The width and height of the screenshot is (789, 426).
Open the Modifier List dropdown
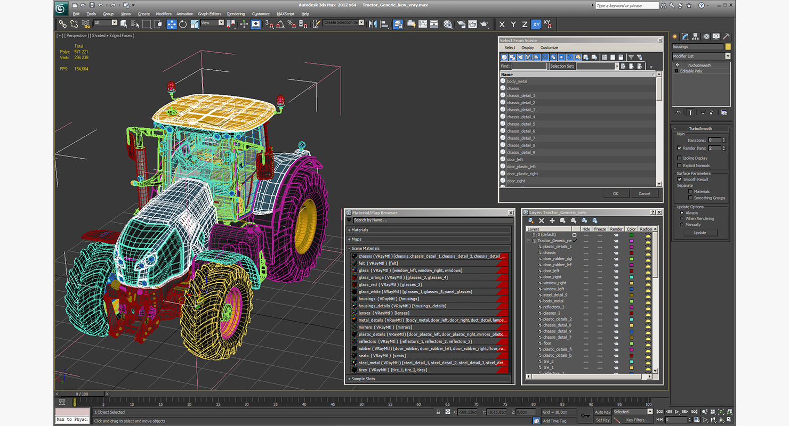pyautogui.click(x=728, y=56)
